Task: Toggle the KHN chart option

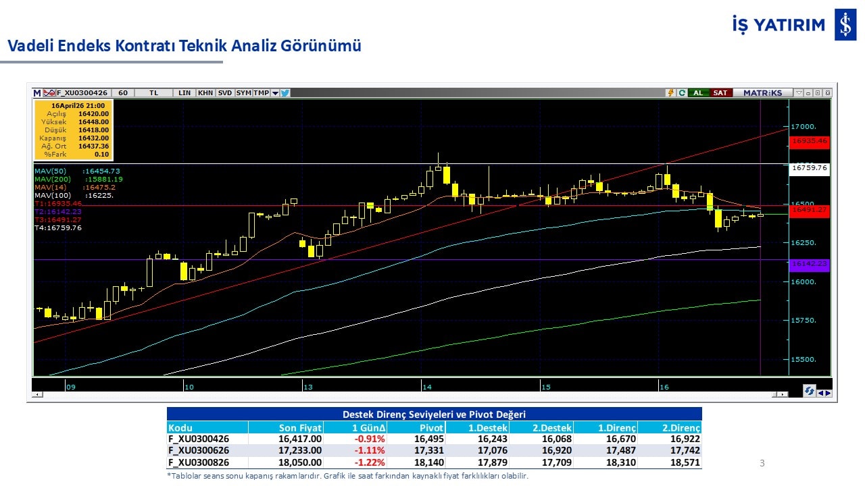Action: coord(205,93)
